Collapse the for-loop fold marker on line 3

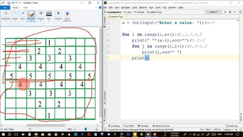[x=120, y=34]
